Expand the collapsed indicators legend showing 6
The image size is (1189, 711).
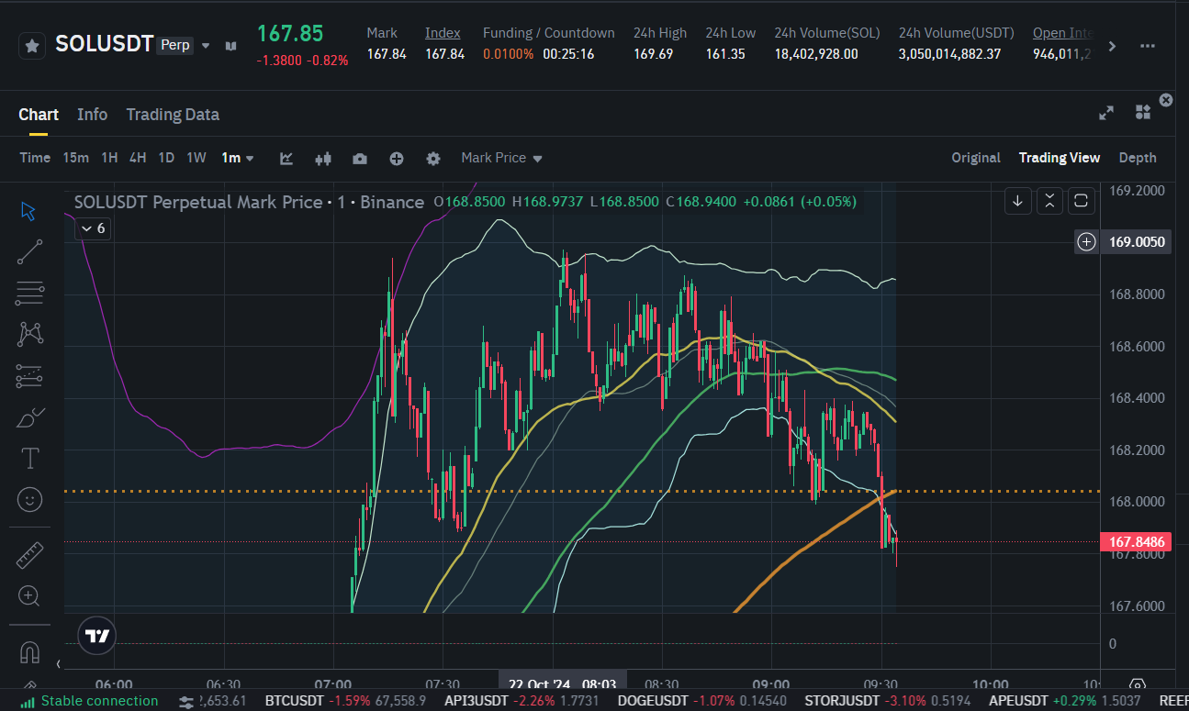92,228
